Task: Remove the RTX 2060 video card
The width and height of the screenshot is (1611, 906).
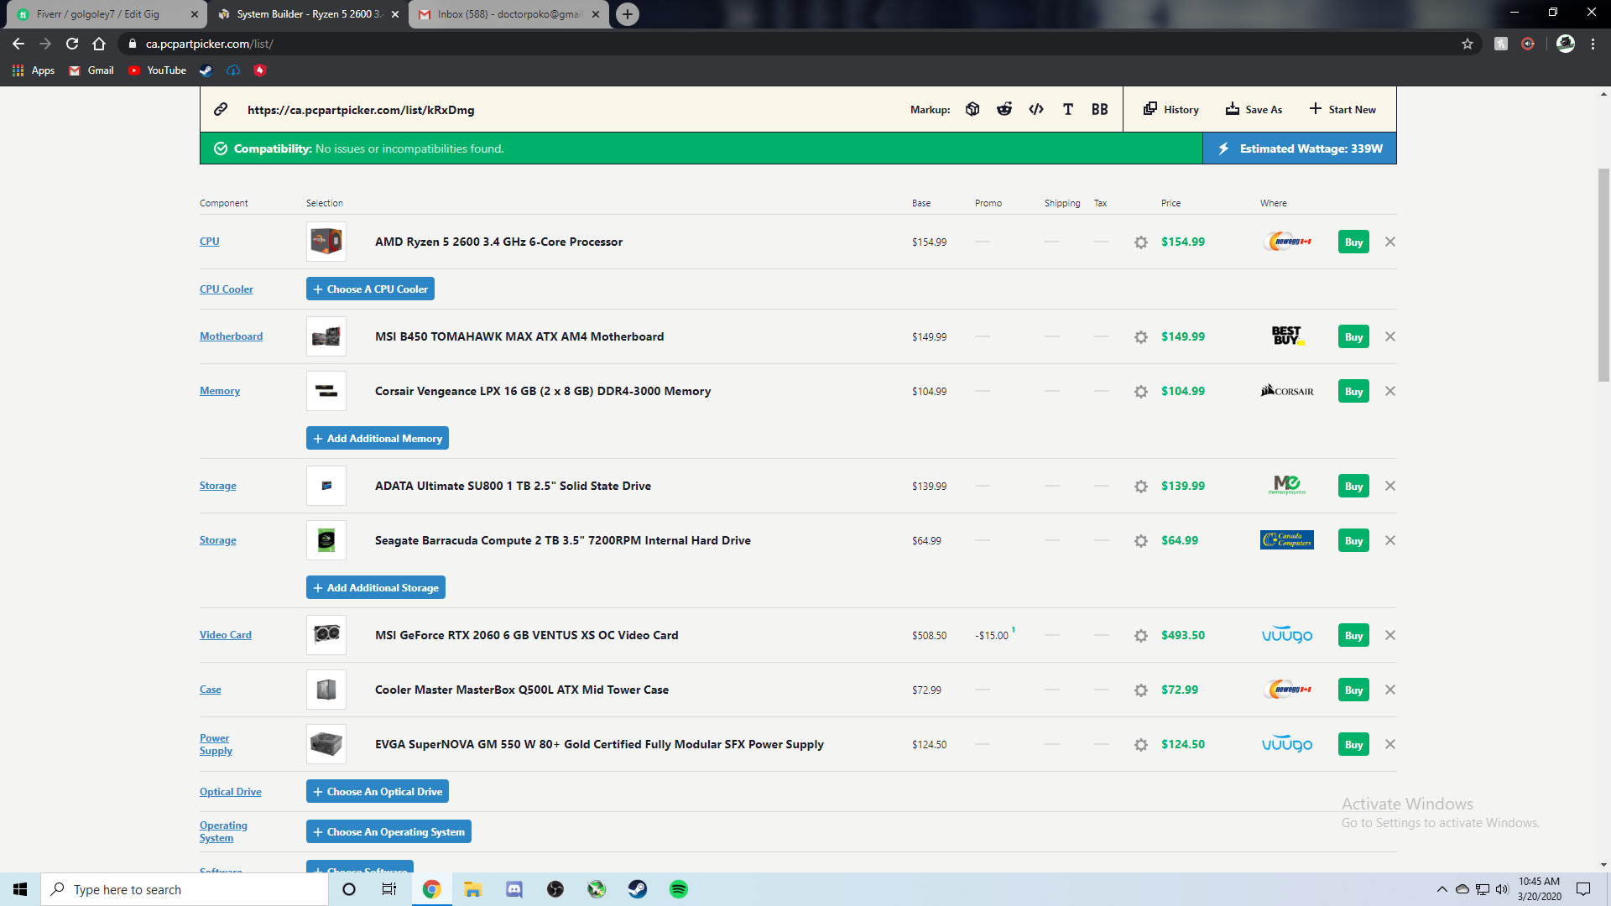Action: [x=1390, y=635]
